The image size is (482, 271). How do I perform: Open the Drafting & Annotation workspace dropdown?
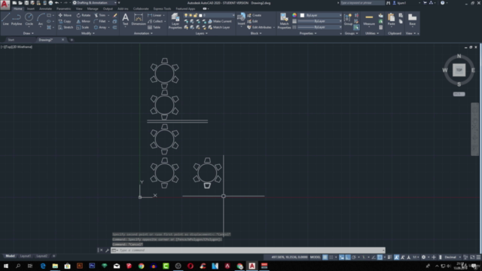click(x=94, y=3)
